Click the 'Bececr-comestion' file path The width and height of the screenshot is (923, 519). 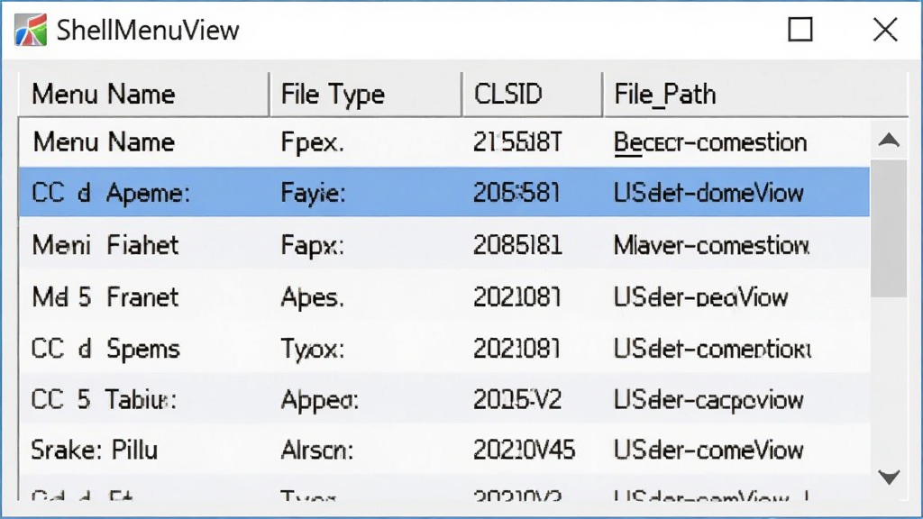point(710,142)
